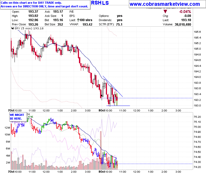Click the 193.0 price axis label
The height and width of the screenshot is (174, 206).
(x=197, y=106)
